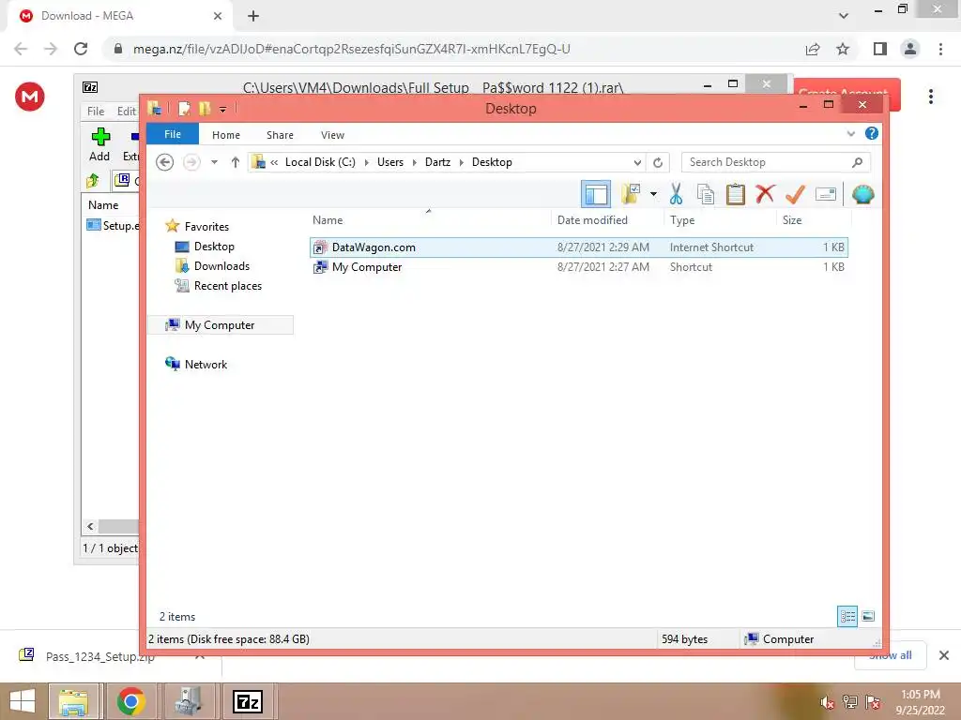Image resolution: width=961 pixels, height=720 pixels.
Task: Click search magnifier icon in Explorer
Action: tap(858, 162)
